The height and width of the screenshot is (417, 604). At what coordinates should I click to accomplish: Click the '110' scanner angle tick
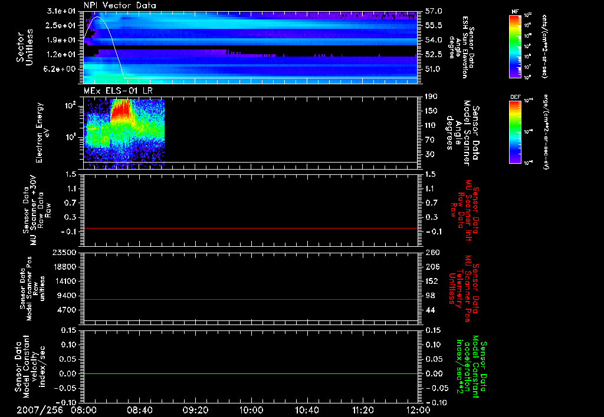(431, 125)
